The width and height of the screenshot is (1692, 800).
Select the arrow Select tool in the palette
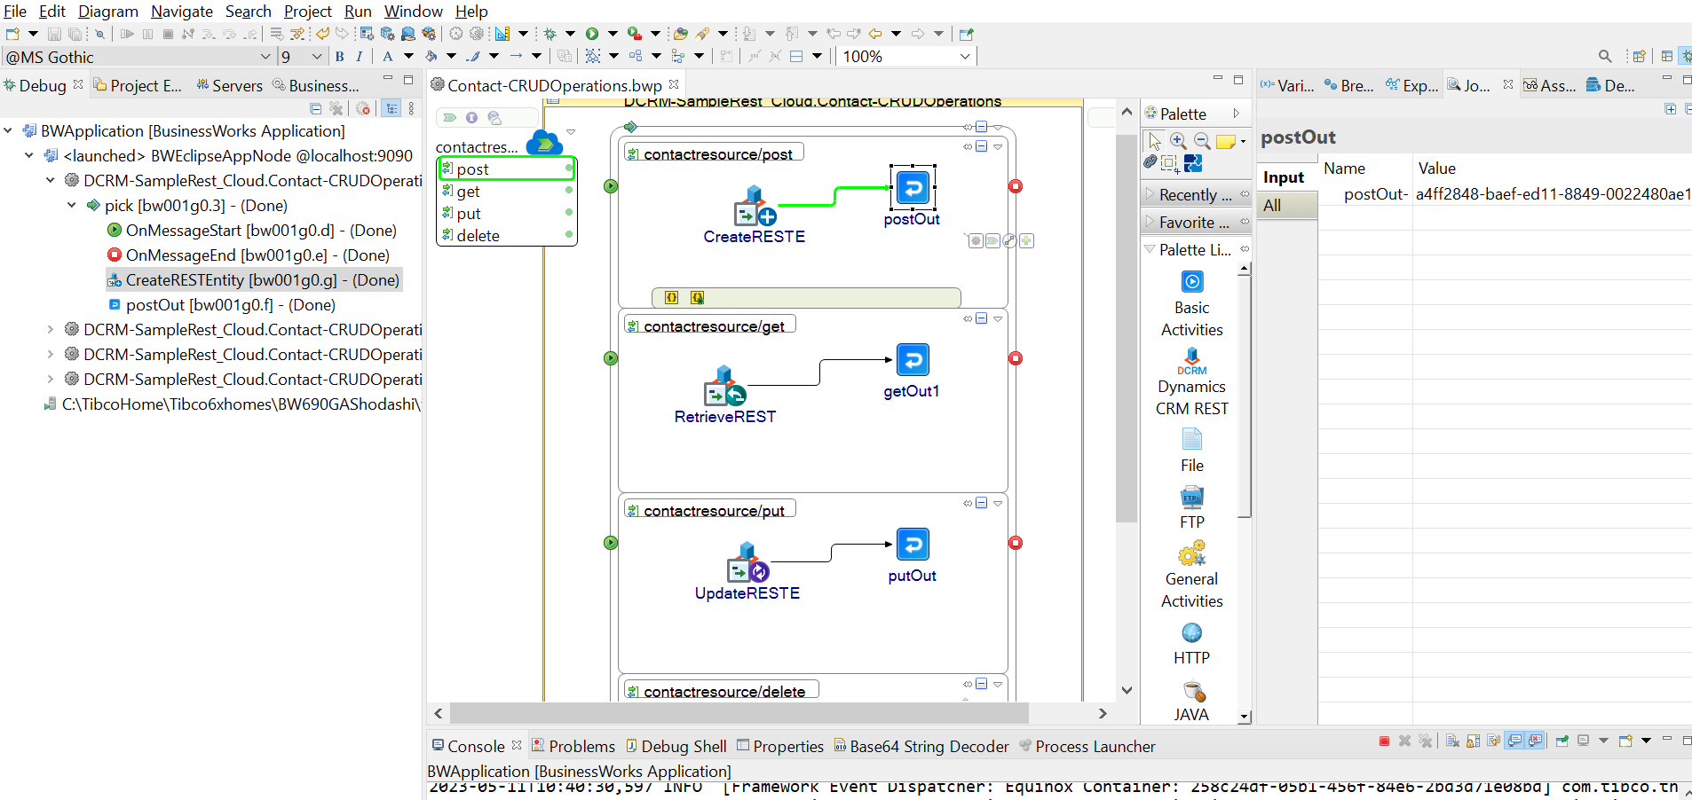tap(1155, 141)
